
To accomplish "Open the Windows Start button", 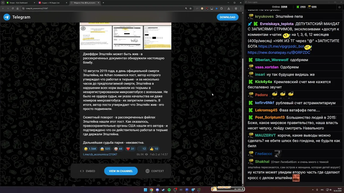I will [x=145, y=190].
